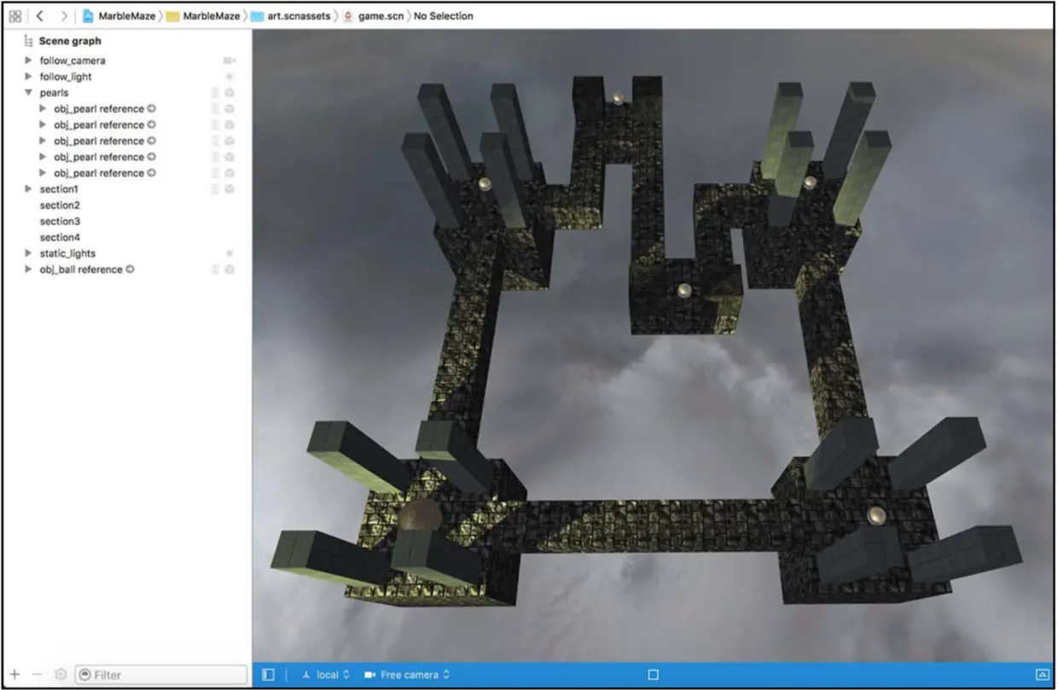Collapse the pearls node
The image size is (1058, 690).
[28, 93]
